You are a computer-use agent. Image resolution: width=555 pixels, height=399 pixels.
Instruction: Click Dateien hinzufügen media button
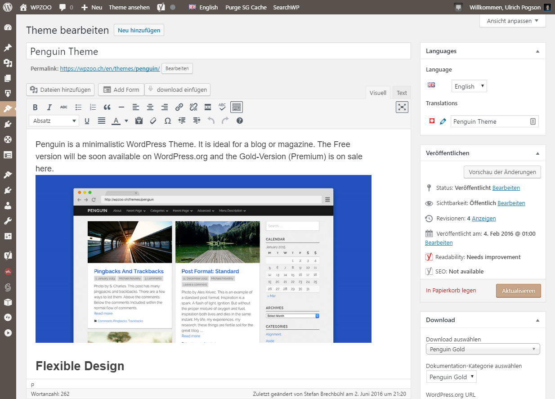coord(60,90)
